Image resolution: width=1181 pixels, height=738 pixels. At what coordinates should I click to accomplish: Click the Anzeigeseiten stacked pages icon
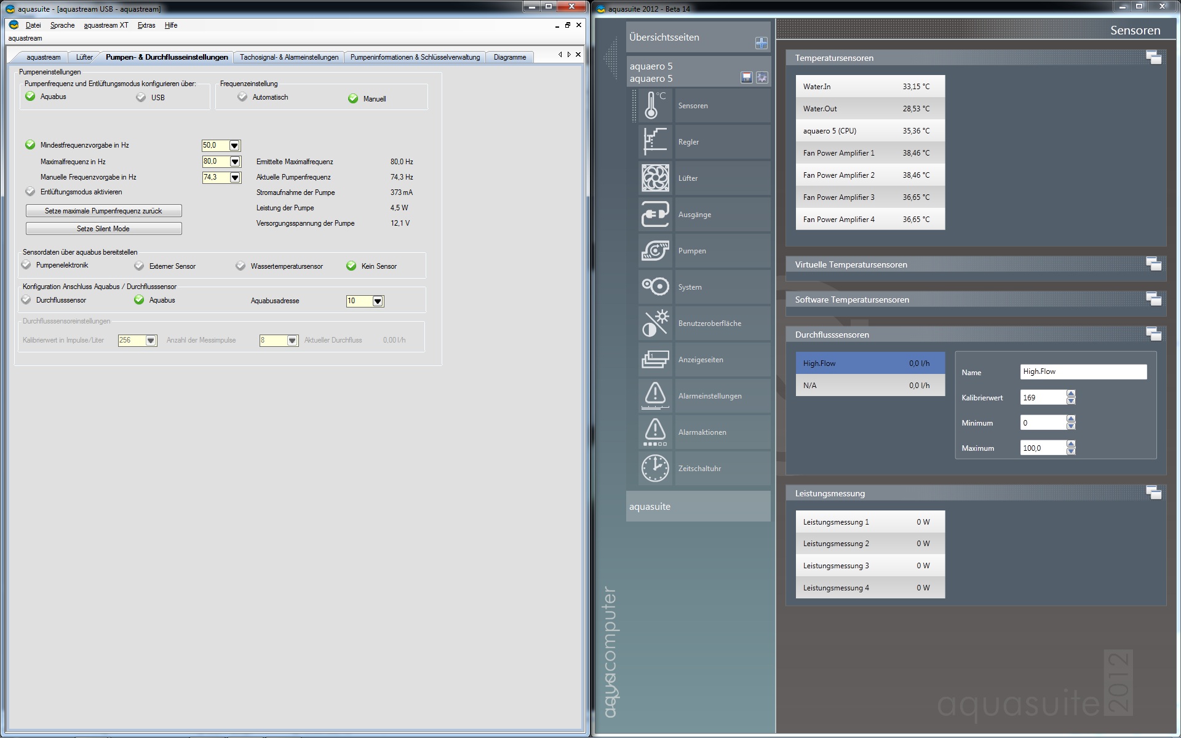[654, 360]
